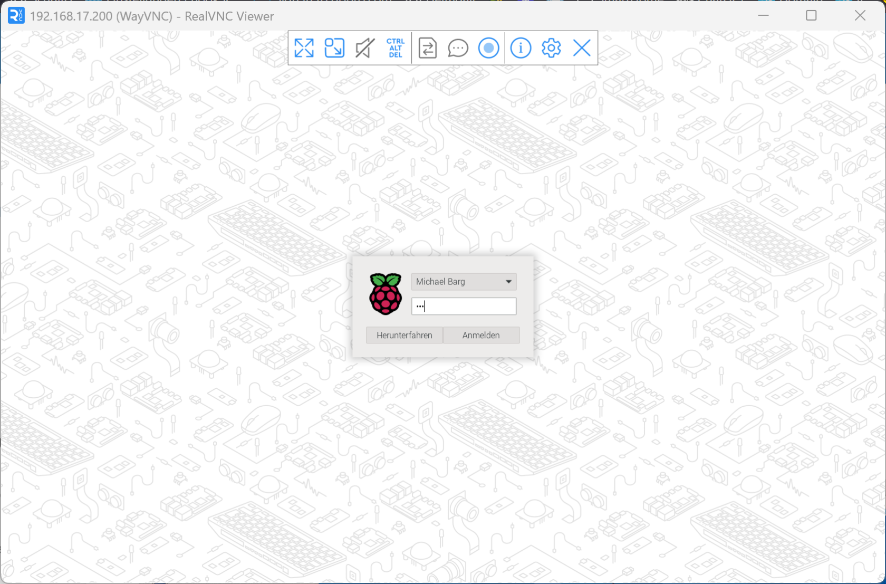The image size is (886, 584).
Task: Close the RealVNC Viewer window
Action: 860,16
